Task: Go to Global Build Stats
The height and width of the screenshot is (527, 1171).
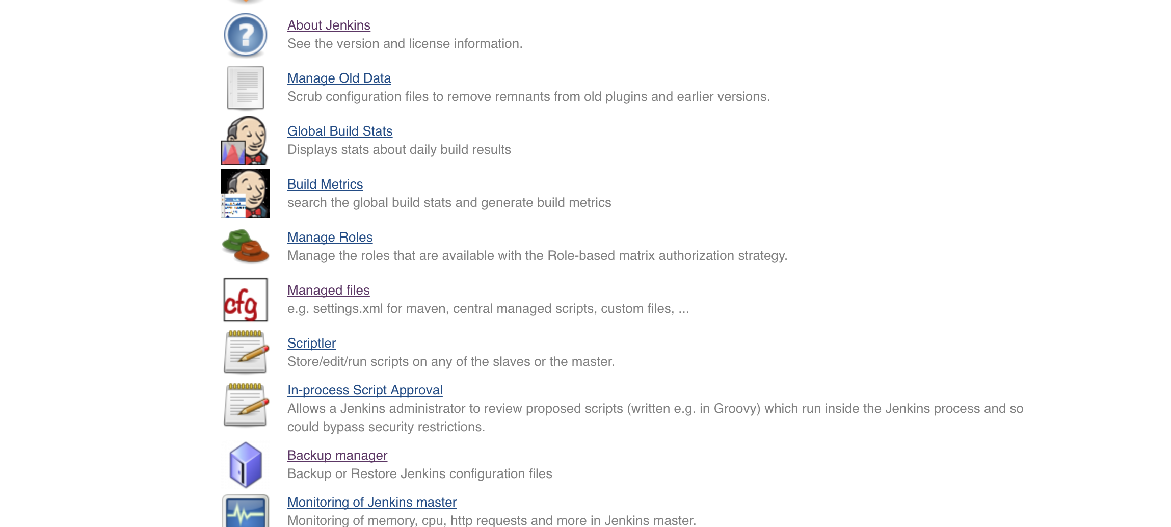Action: click(340, 131)
